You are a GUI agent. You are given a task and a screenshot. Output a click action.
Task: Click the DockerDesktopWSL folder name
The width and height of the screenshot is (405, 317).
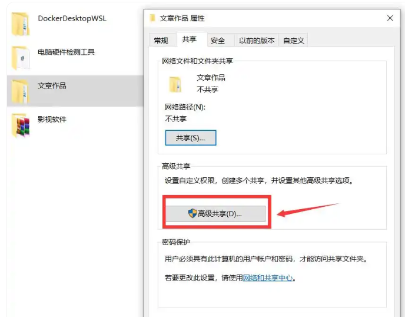coord(72,18)
